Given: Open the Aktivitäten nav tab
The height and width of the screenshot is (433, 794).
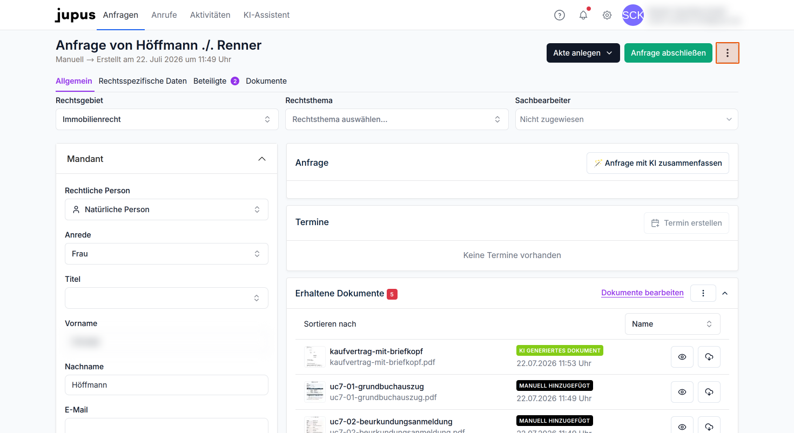Looking at the screenshot, I should click(210, 15).
